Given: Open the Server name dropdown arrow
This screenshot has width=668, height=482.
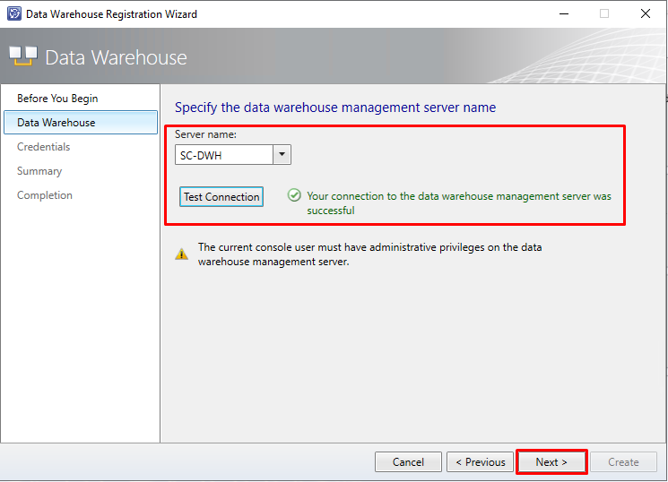Looking at the screenshot, I should click(282, 155).
